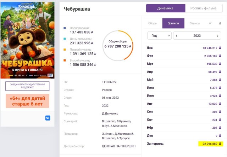Viewport: 227px width, 157px height.
Task: Click person icon in Дек row
Action: pyautogui.click(x=220, y=136)
